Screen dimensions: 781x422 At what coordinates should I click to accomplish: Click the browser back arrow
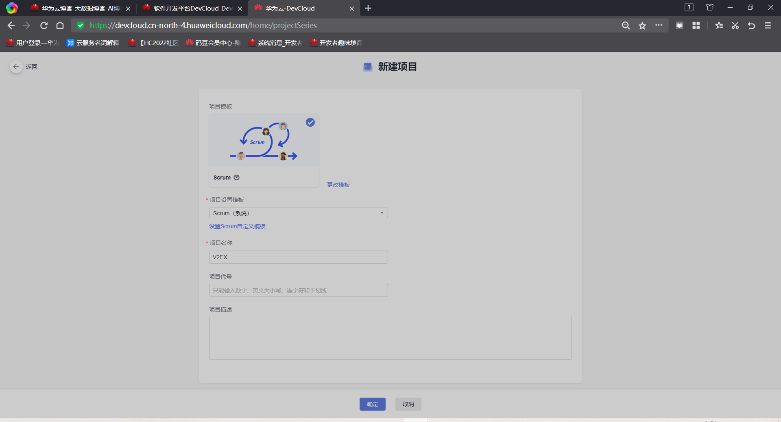point(11,26)
